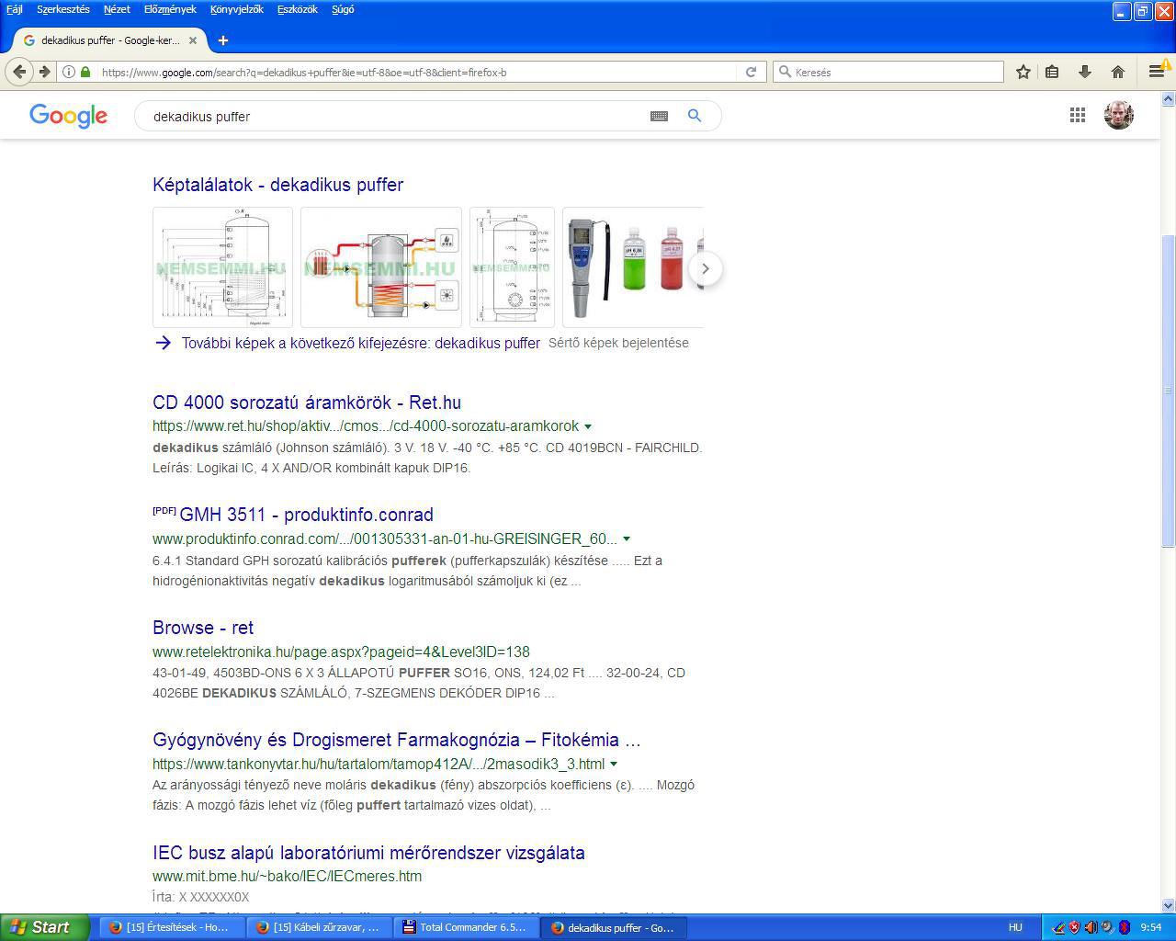The height and width of the screenshot is (941, 1176).
Task: Show next image results with the arrow
Action: tap(706, 268)
